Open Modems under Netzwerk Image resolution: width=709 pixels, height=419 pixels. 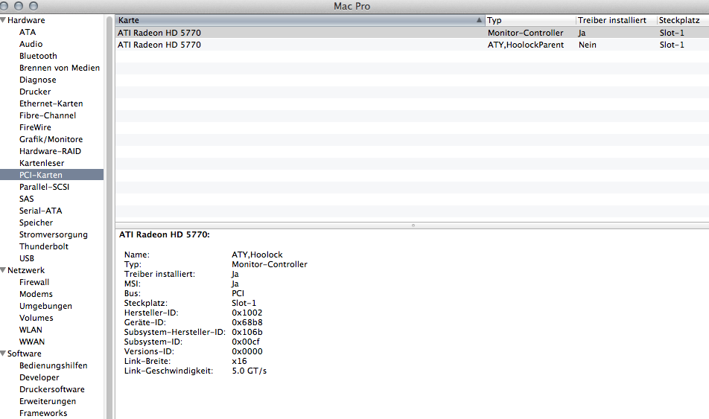pos(36,294)
